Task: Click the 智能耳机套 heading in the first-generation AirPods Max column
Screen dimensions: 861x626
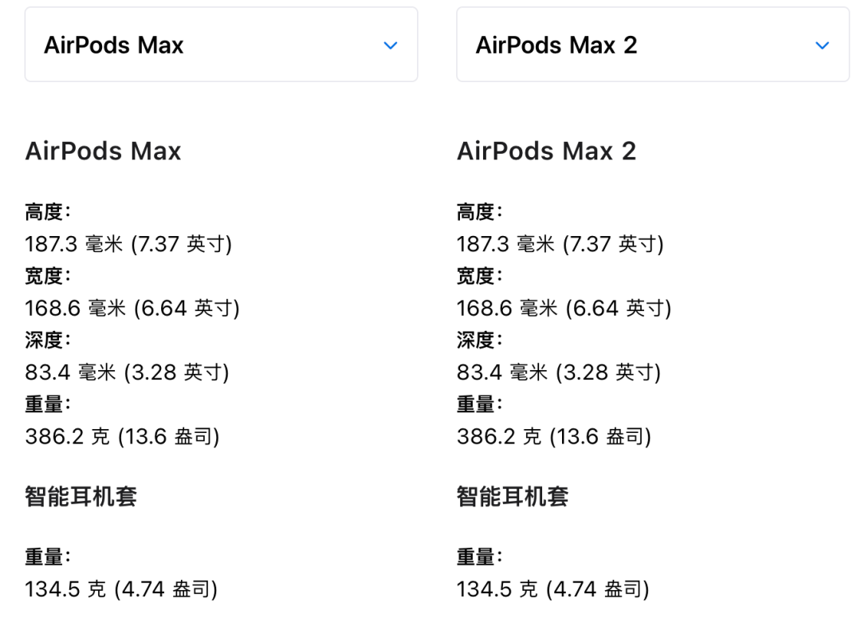Action: pos(81,497)
